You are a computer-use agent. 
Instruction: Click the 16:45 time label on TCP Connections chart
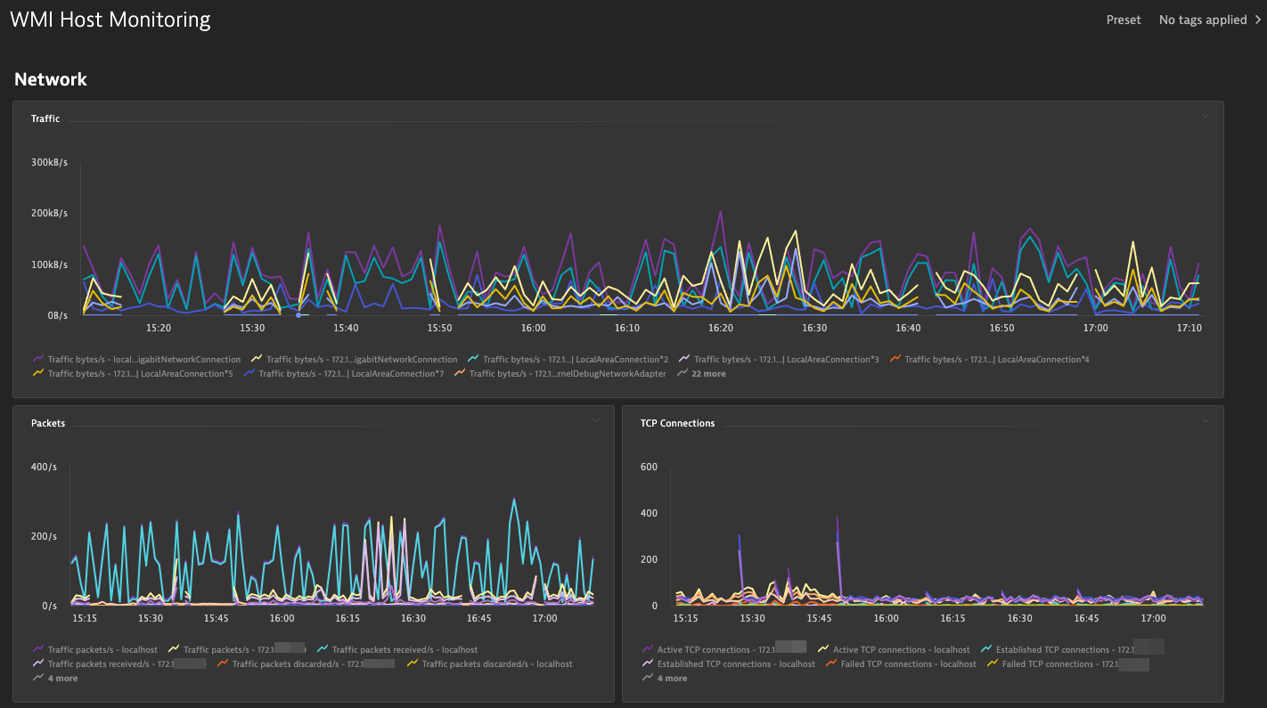[1087, 618]
